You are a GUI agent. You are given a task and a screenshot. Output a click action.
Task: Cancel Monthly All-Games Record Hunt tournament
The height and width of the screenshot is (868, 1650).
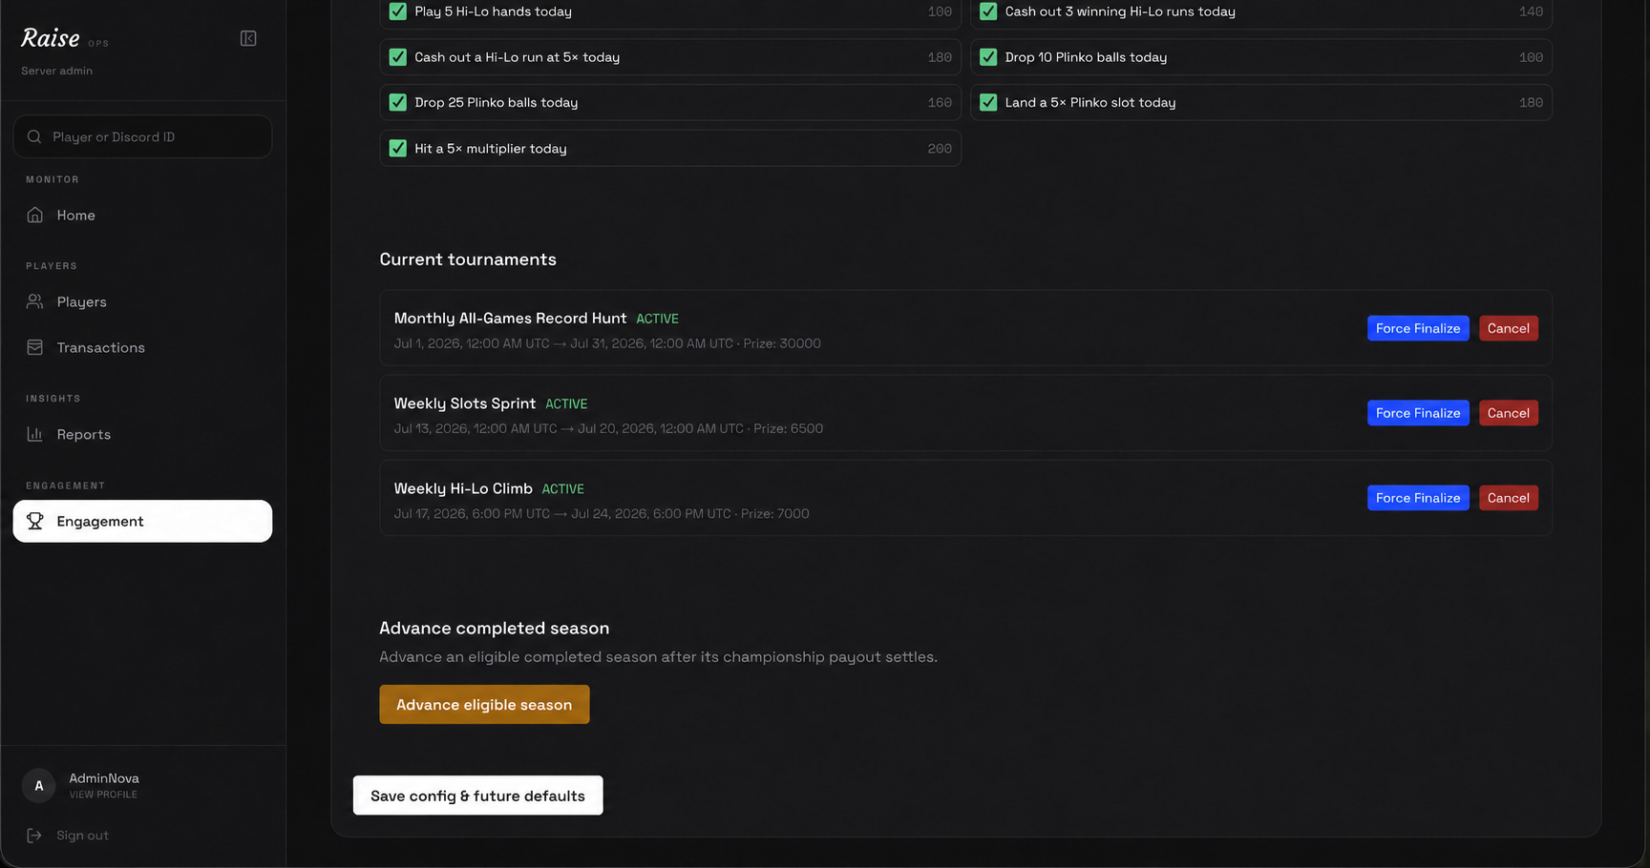1509,328
